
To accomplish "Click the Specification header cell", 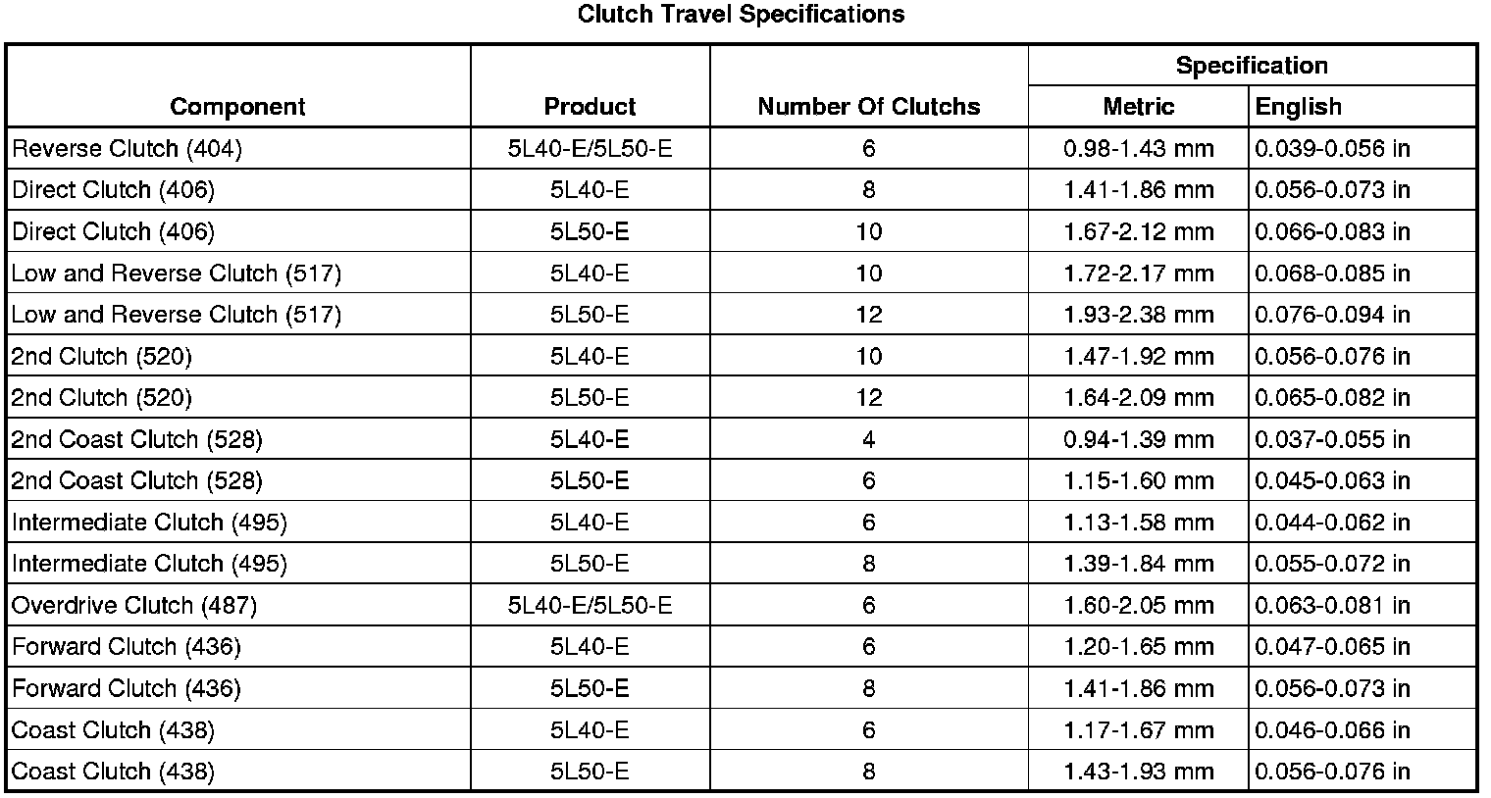I will [x=1252, y=66].
